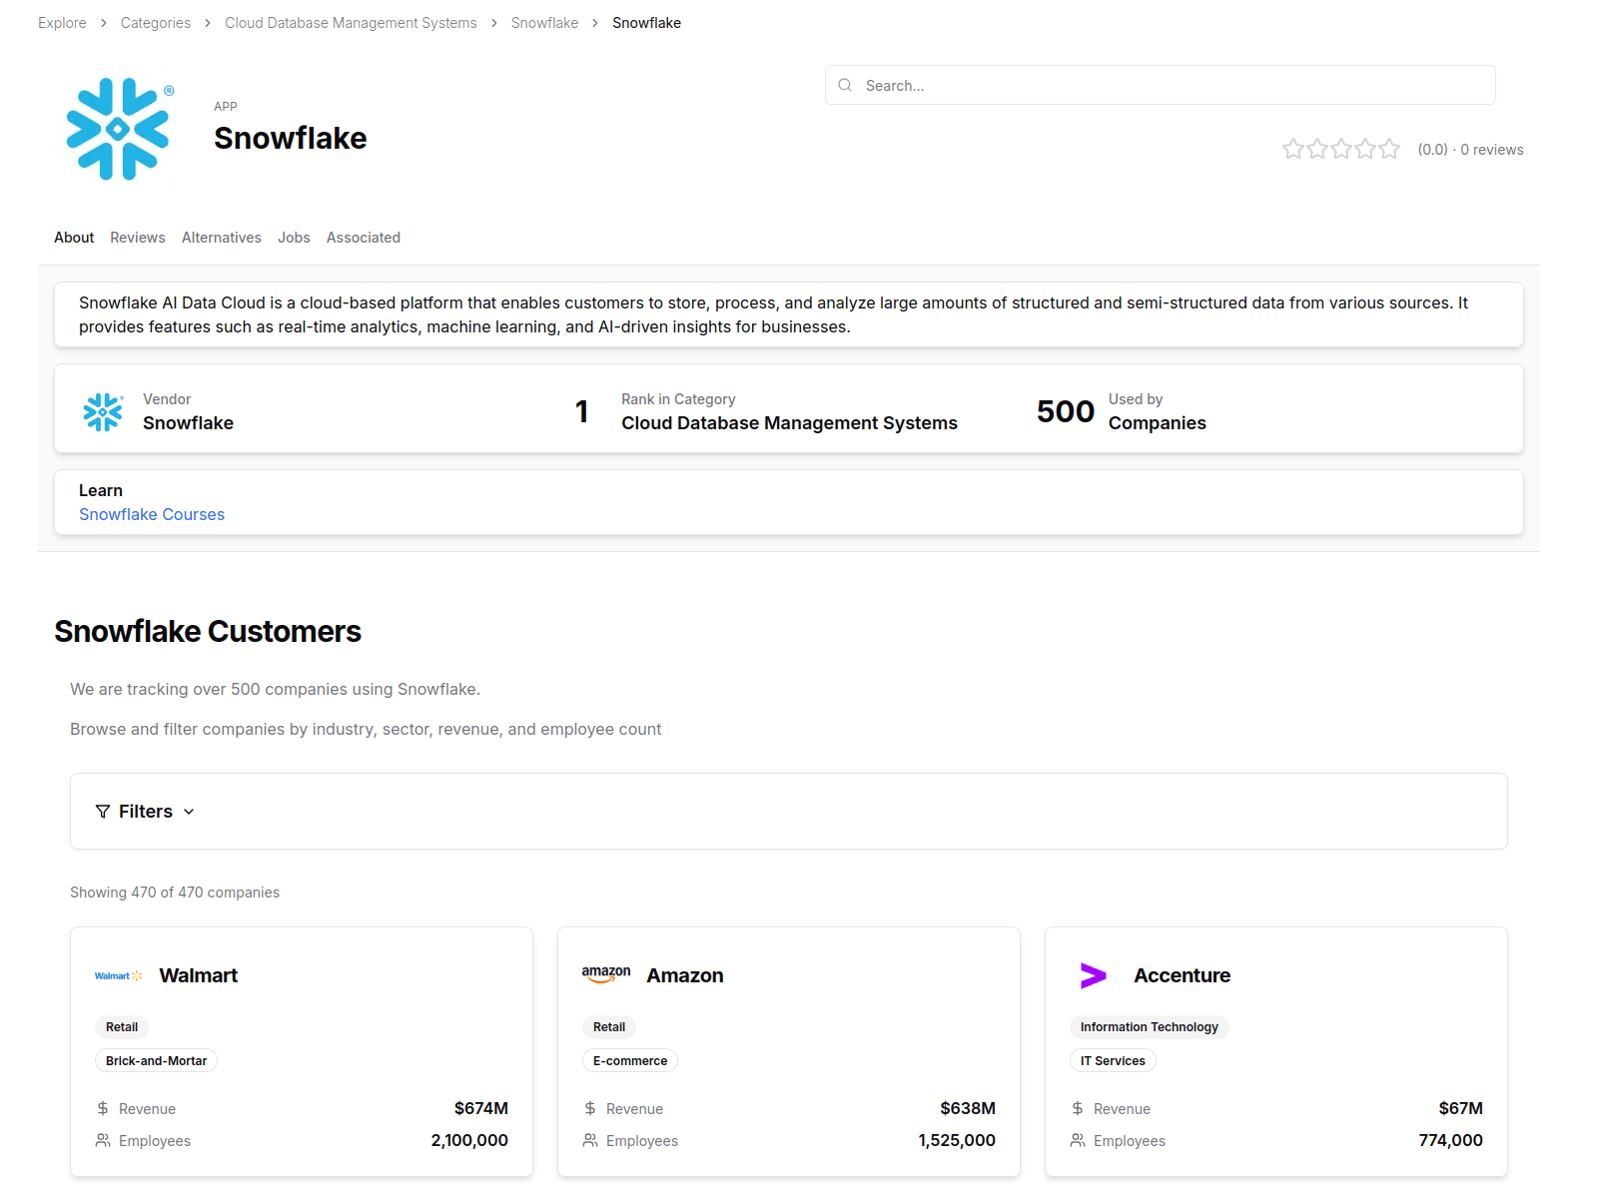Click the Filters button label
This screenshot has height=1184, width=1609.
(146, 812)
